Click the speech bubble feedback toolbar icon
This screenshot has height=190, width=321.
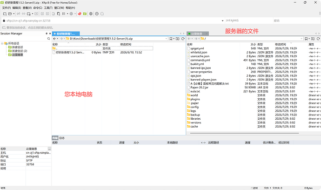point(102,14)
